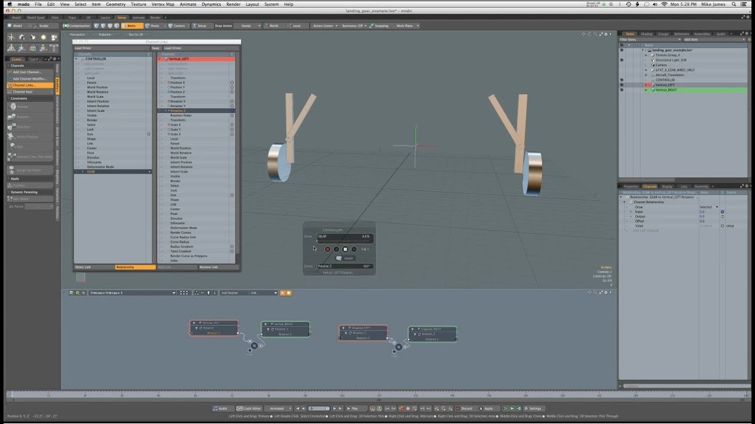Click the Path constraint icon
This screenshot has width=755, height=424.
point(11,147)
